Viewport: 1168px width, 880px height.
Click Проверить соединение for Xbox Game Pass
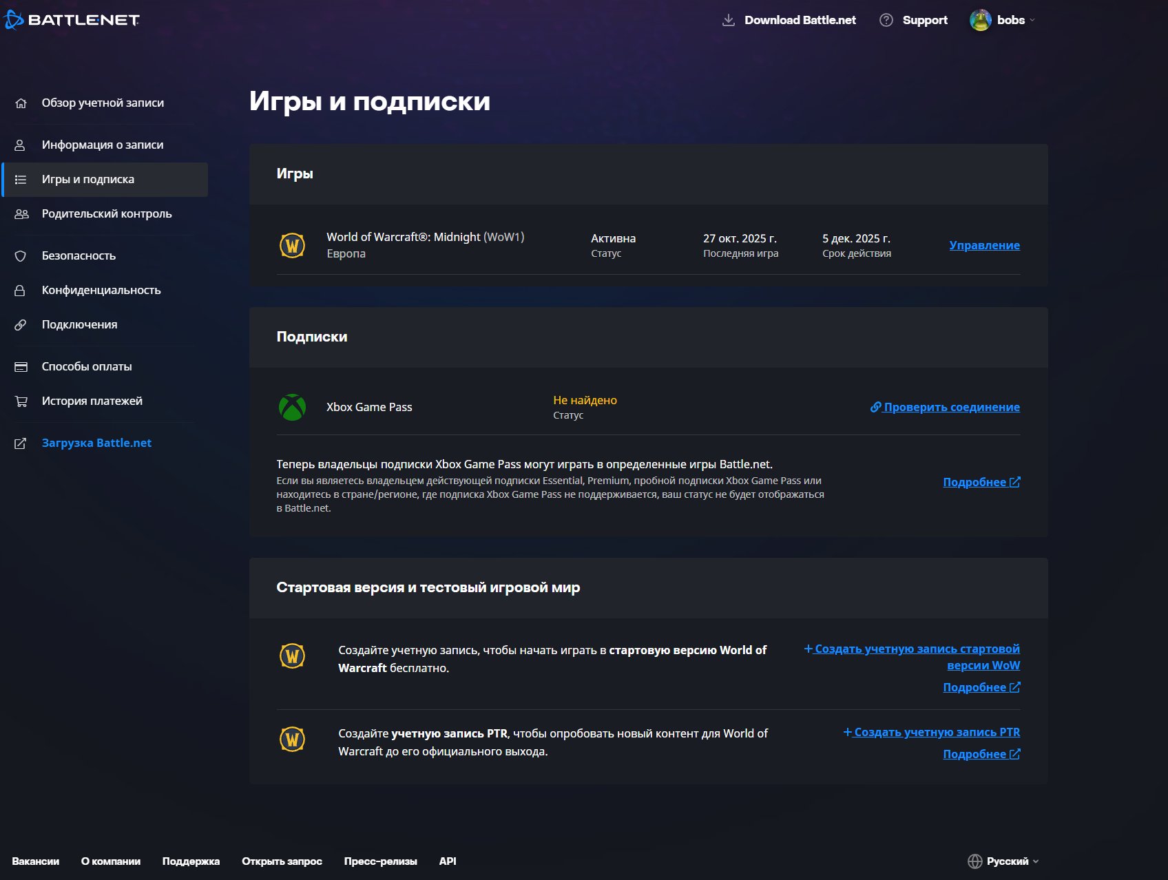(951, 407)
